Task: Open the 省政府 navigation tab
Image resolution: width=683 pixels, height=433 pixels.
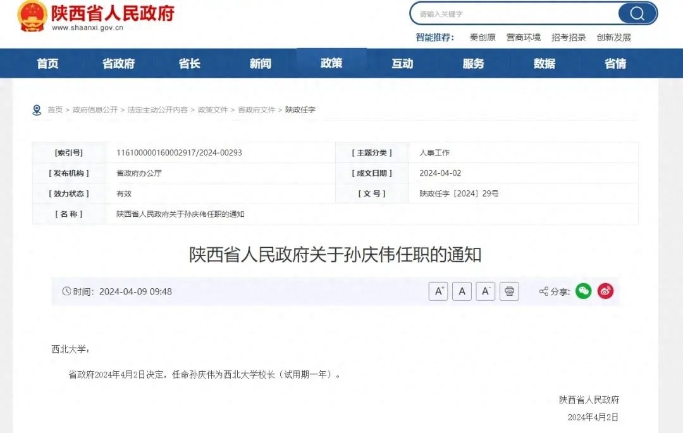Action: 118,64
